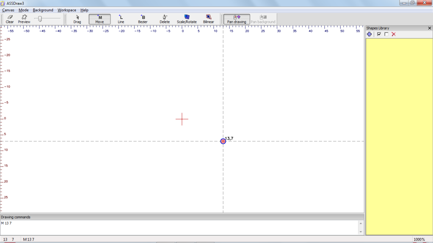Minimize the ASSDraw3 window
Viewport: 433px width, 243px height.
(404, 3)
